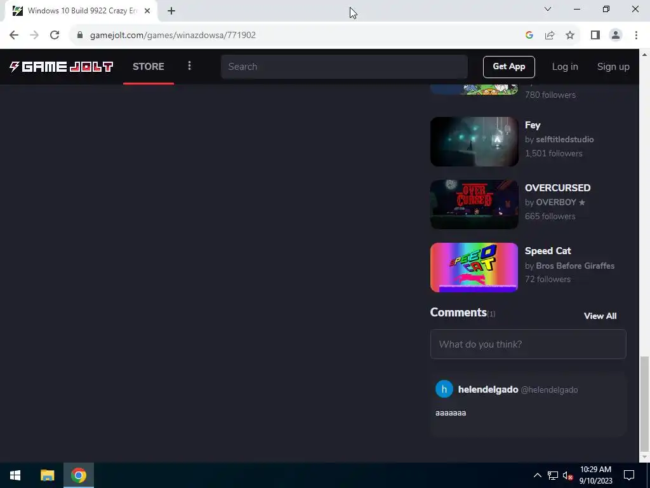Open the notification center icon
The width and height of the screenshot is (650, 488).
point(629,475)
